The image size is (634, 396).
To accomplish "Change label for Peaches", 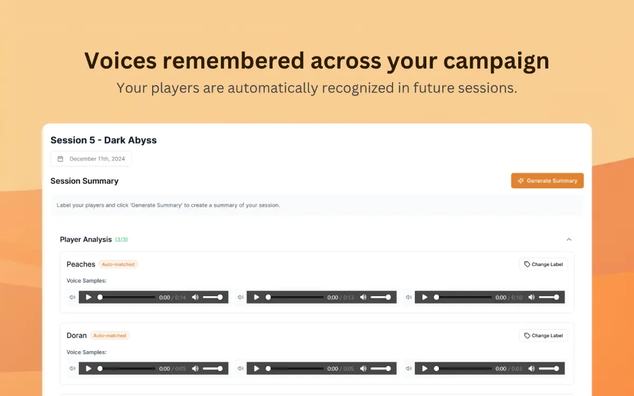I will pyautogui.click(x=543, y=264).
